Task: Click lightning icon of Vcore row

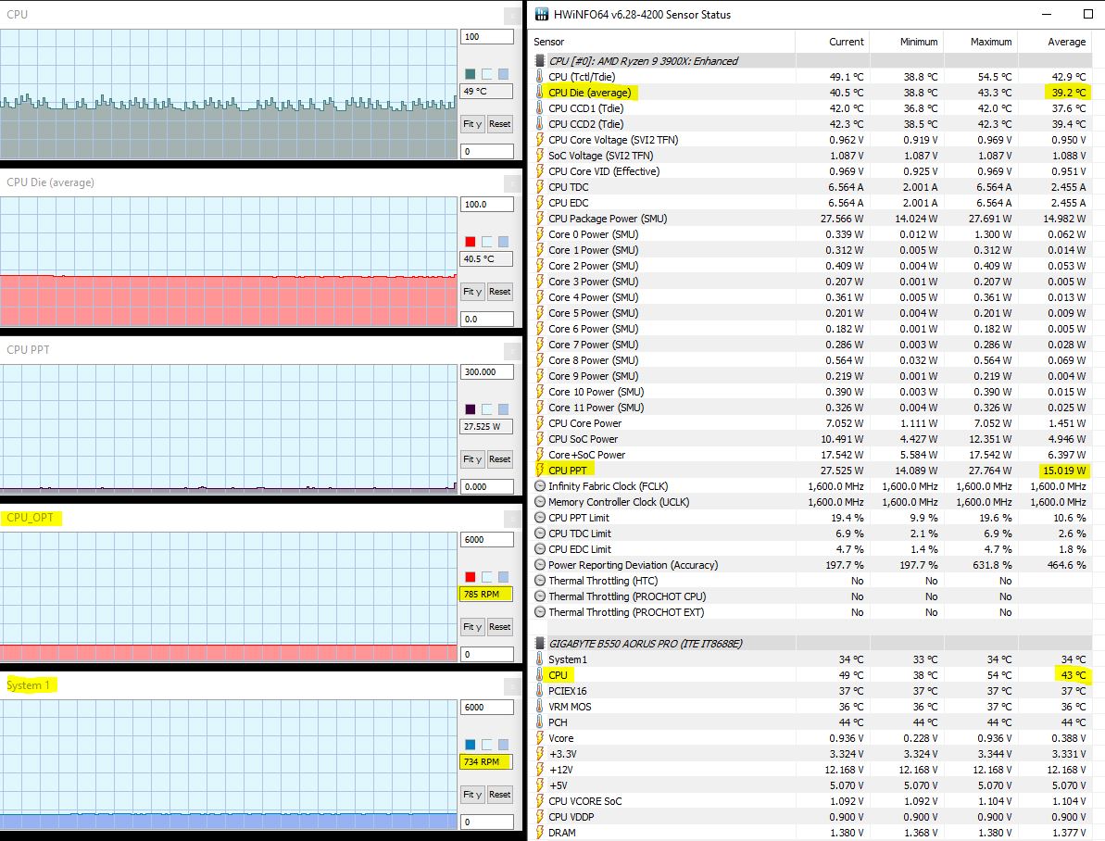Action: pos(540,738)
